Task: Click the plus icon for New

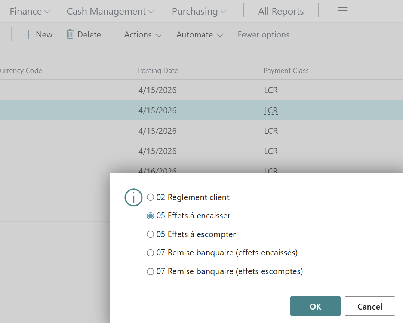Action: tap(28, 34)
